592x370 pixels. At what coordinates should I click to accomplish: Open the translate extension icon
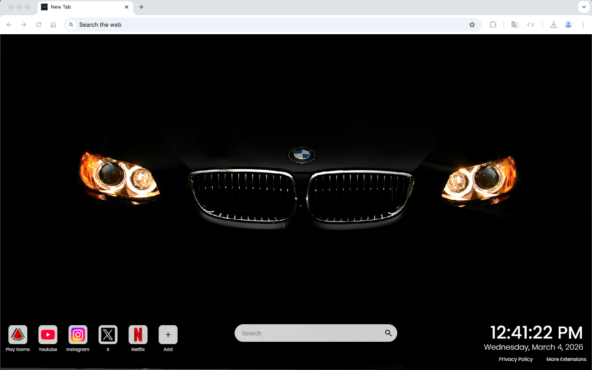coord(515,25)
